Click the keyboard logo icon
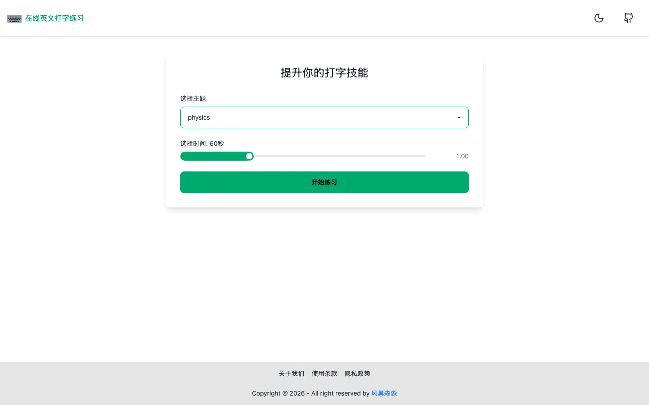 (x=14, y=18)
